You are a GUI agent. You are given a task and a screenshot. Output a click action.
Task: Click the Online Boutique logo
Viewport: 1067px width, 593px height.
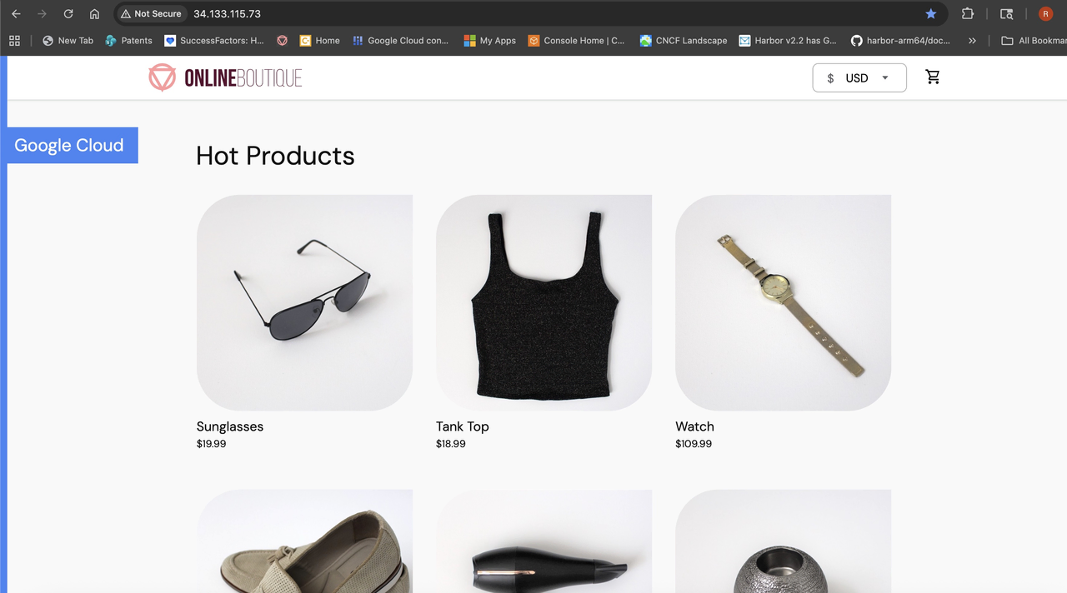coord(225,77)
